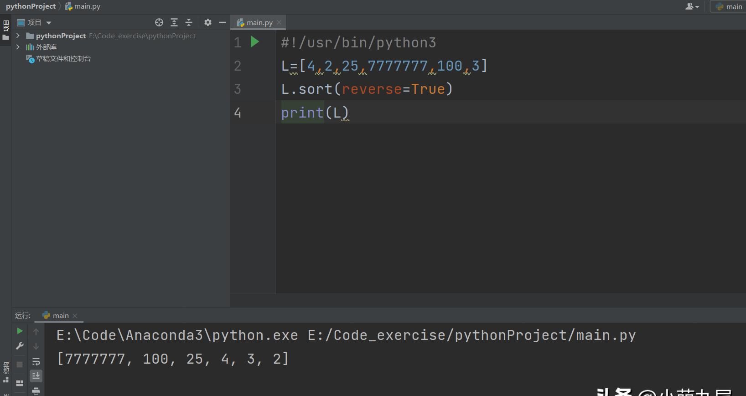Click the print(L) code line
746x396 pixels.
tap(315, 113)
